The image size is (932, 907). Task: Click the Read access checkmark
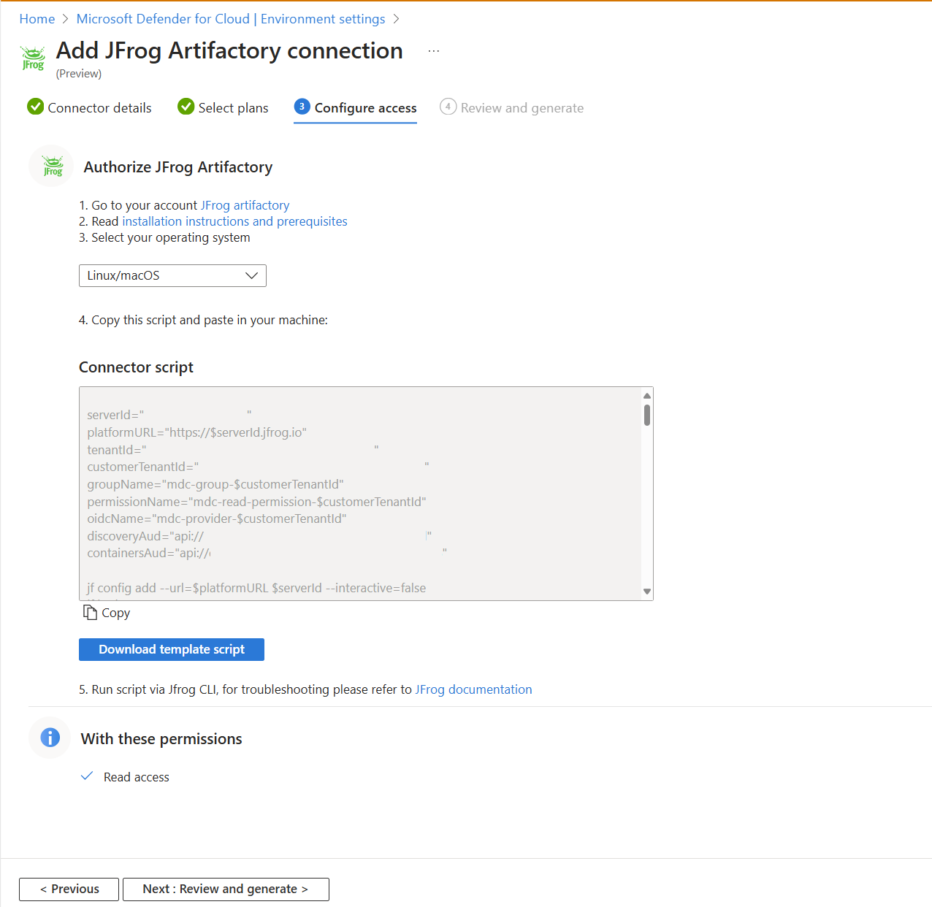87,776
